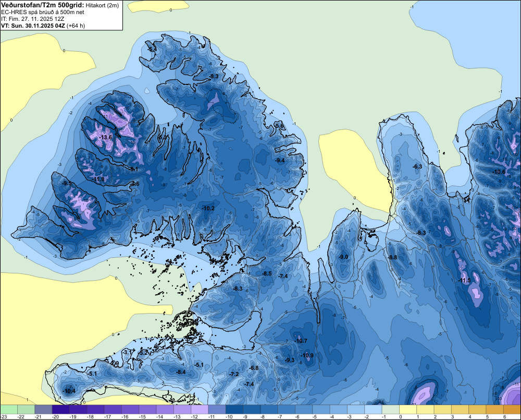Select the valid time "VT: Sun. 30.11.2025 04Z"
This screenshot has height=420, width=521.
click(33, 26)
